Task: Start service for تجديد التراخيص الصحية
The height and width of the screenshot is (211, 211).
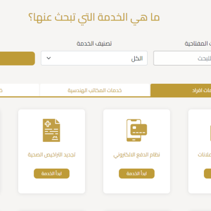Action: point(52,173)
